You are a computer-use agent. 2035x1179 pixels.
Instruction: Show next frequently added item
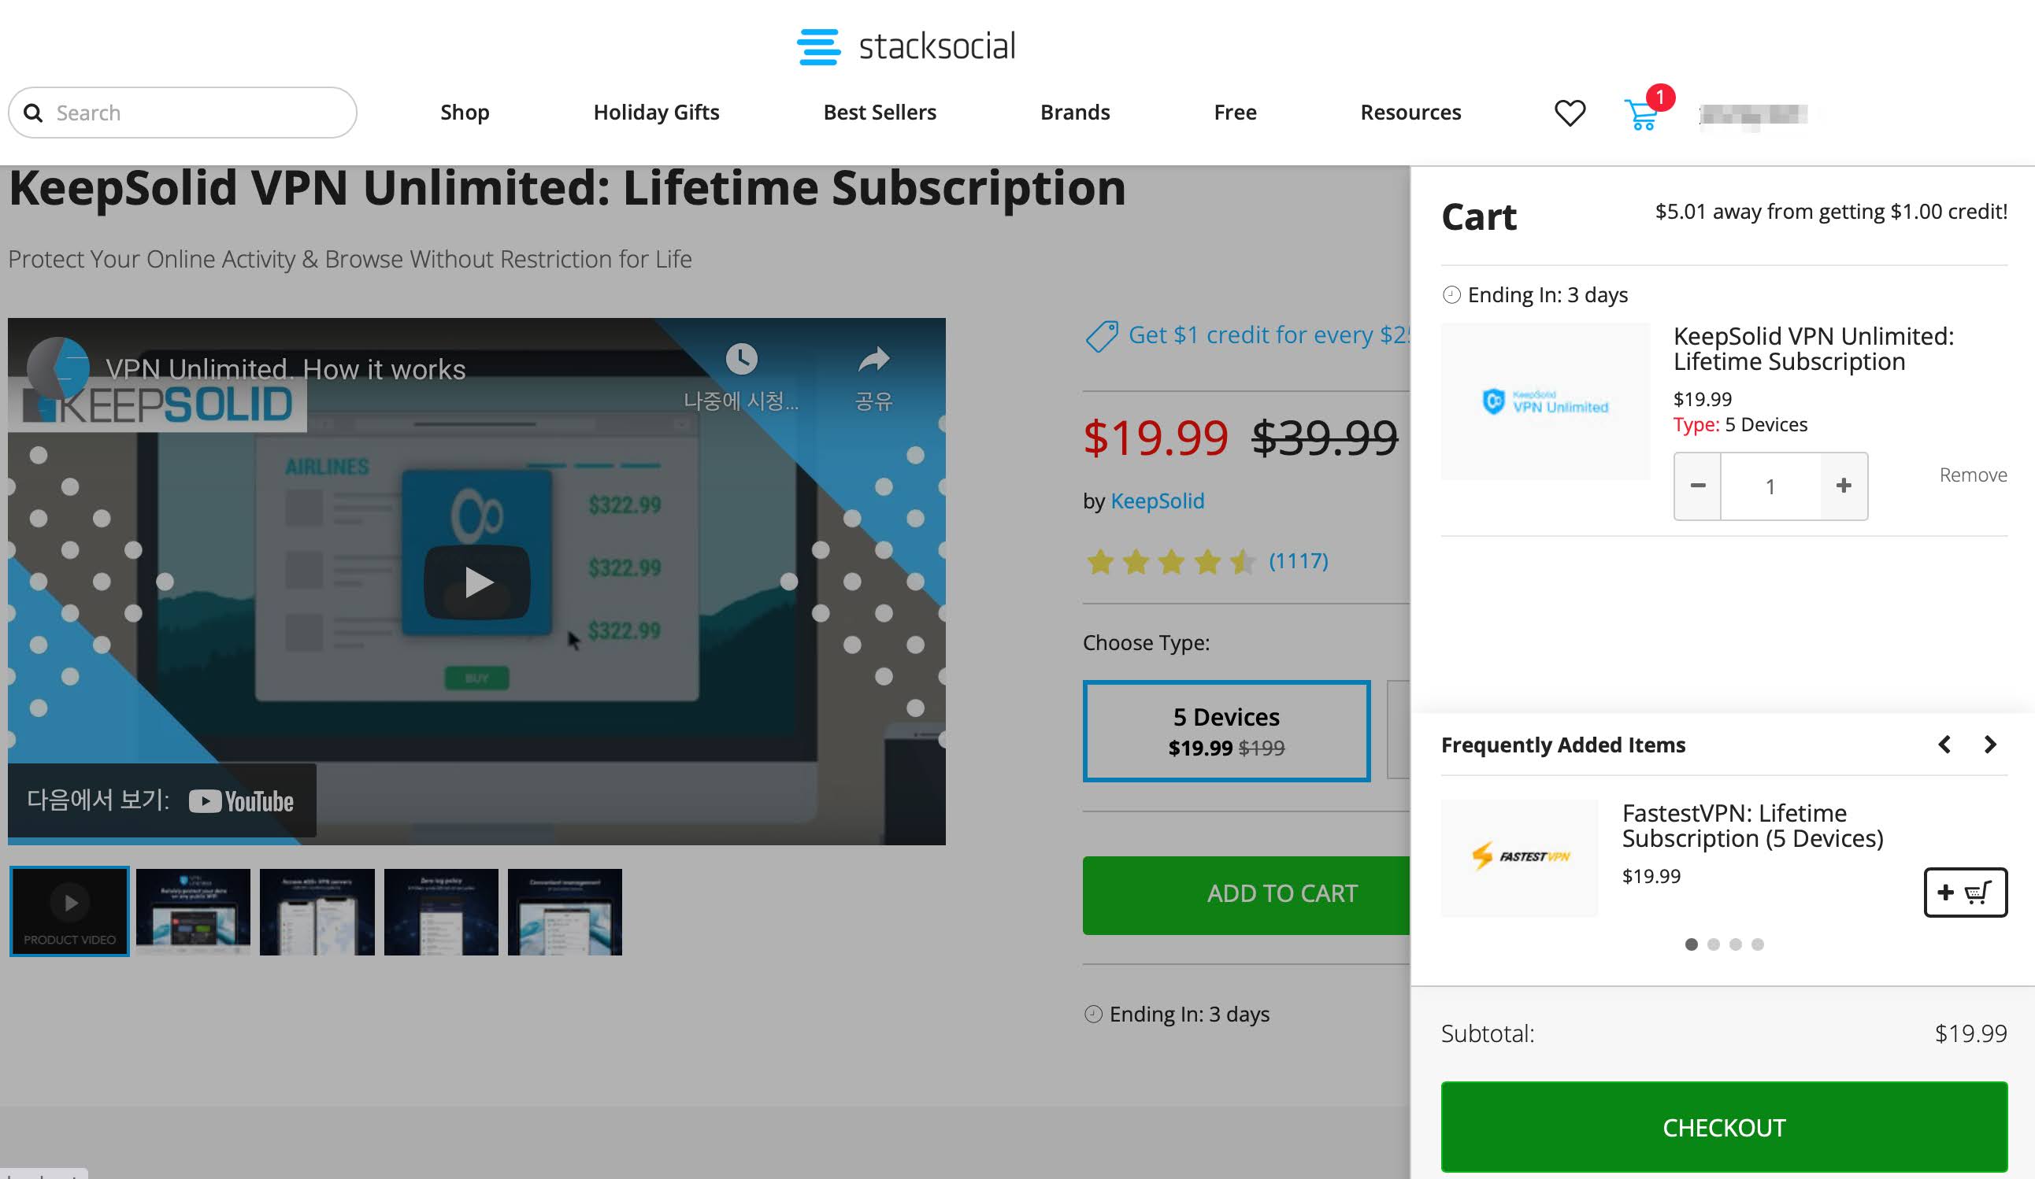[1991, 744]
